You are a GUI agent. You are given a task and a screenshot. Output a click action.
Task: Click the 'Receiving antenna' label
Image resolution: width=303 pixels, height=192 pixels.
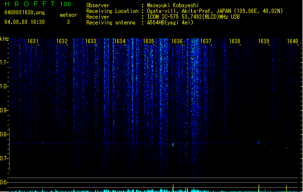tap(111, 23)
